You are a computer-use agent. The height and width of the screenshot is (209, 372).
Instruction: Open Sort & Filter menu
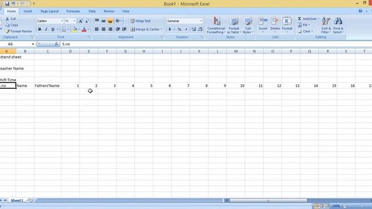click(326, 26)
